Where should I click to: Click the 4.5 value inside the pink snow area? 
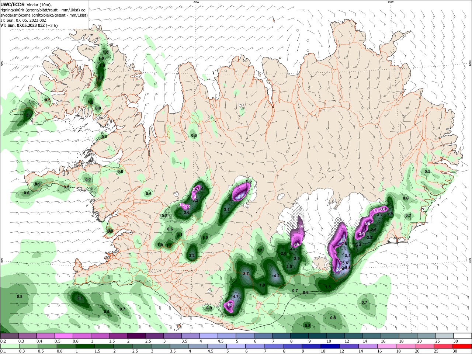[230, 305]
